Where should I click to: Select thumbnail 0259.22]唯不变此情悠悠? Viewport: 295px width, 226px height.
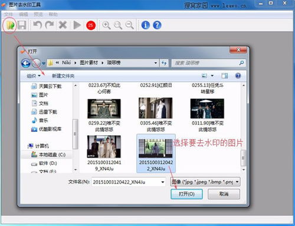[104, 109]
